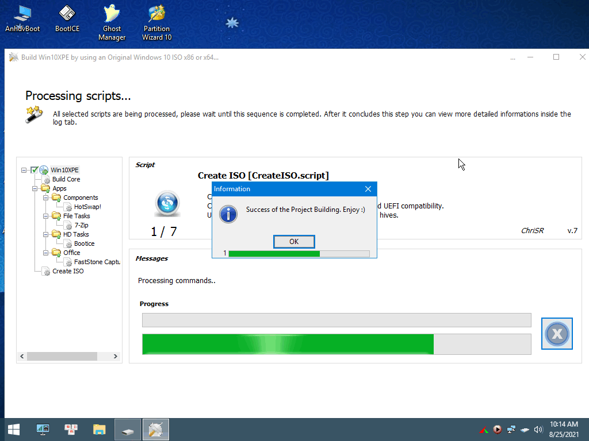Click the Apps folder icon

click(45, 188)
